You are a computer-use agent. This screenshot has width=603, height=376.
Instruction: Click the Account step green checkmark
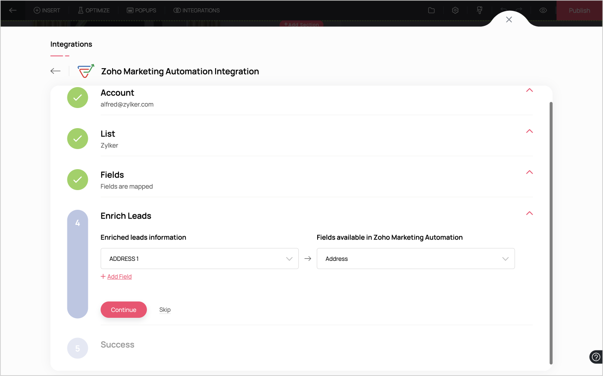pos(77,98)
